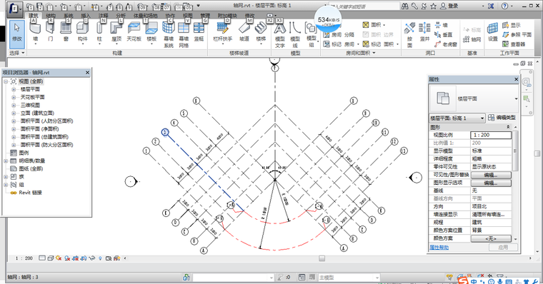Expand the 明细表/数量 tree node
This screenshot has height=284, width=543.
6,161
